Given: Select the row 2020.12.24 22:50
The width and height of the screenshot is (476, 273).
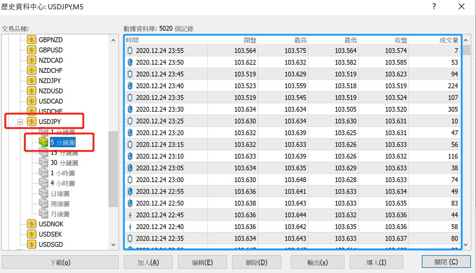Looking at the screenshot, I should (x=292, y=203).
